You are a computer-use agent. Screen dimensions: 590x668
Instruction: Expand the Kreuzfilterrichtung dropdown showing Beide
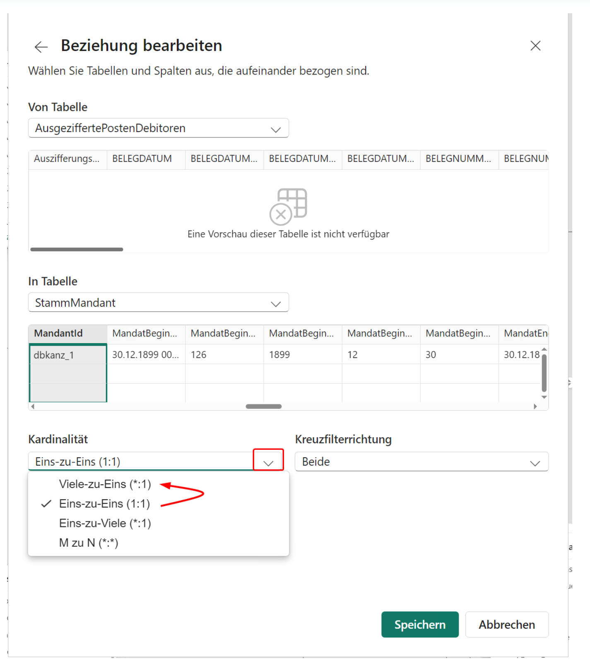(x=421, y=462)
